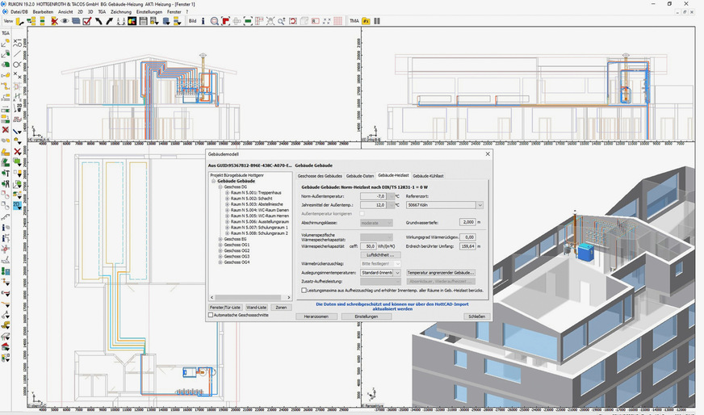Open the Wärmebrückenzuschlag dropdown
The width and height of the screenshot is (704, 415).
(x=397, y=264)
